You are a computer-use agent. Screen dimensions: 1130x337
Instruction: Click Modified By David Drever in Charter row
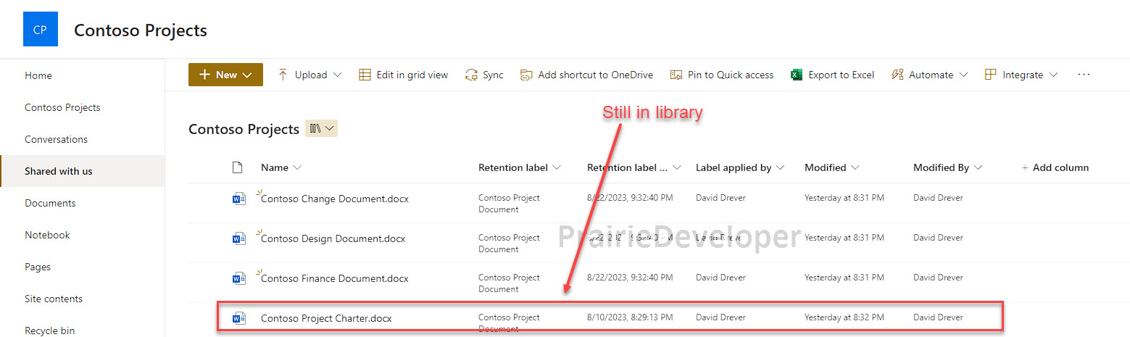pyautogui.click(x=938, y=317)
